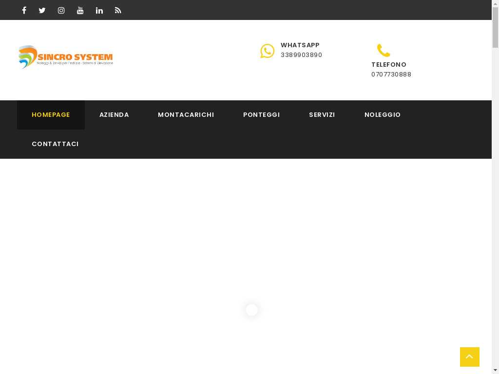499x374 pixels.
Task: Click the RSS feed icon
Action: click(x=118, y=10)
